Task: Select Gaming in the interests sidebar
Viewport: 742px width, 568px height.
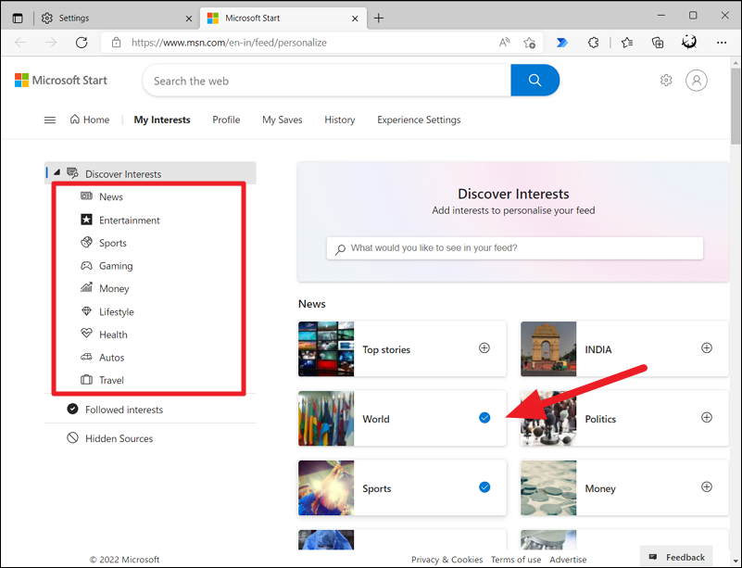Action: click(x=116, y=266)
